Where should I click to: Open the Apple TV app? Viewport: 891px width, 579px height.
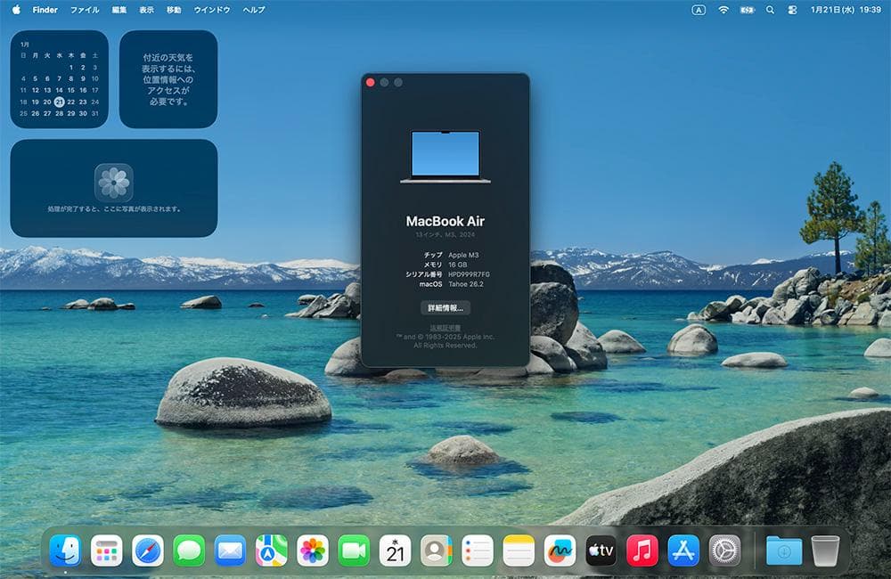[601, 550]
